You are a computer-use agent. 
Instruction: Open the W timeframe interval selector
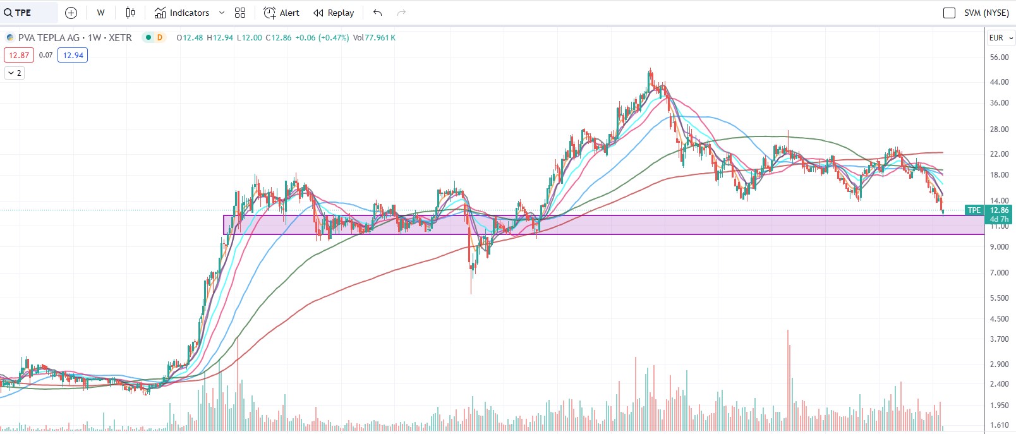pos(100,13)
